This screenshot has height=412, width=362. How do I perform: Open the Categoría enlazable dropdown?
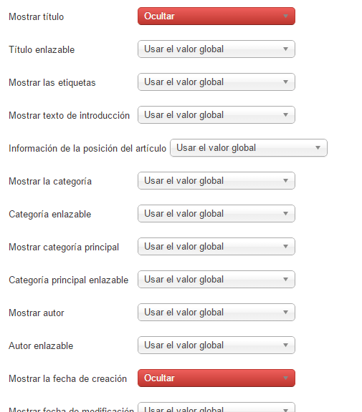[x=216, y=214]
